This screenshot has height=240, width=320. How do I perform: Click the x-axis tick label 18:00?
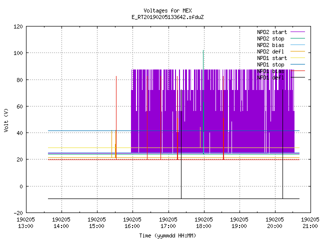pyautogui.click(x=203, y=226)
